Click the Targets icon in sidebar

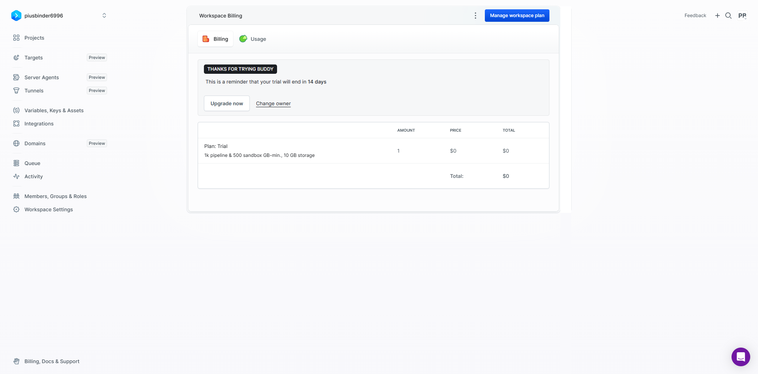(x=16, y=57)
